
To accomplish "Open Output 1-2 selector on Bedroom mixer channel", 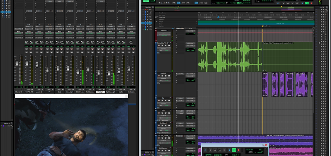I will click(131, 29).
